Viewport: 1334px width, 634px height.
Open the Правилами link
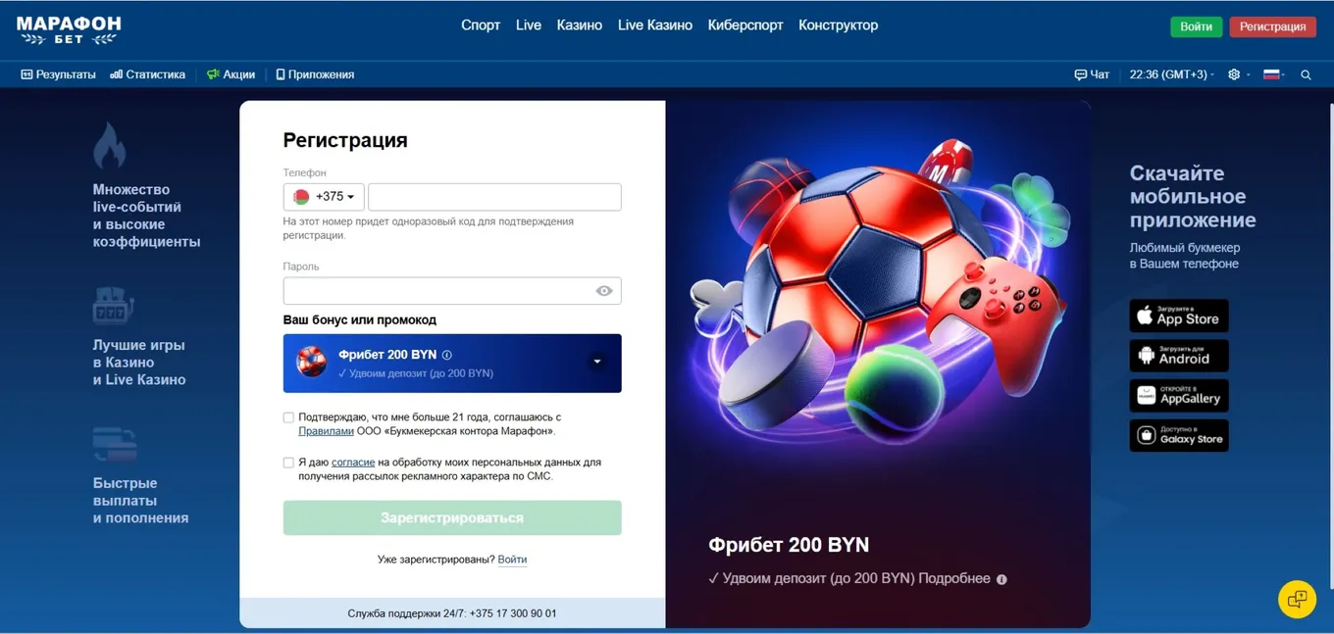[326, 431]
